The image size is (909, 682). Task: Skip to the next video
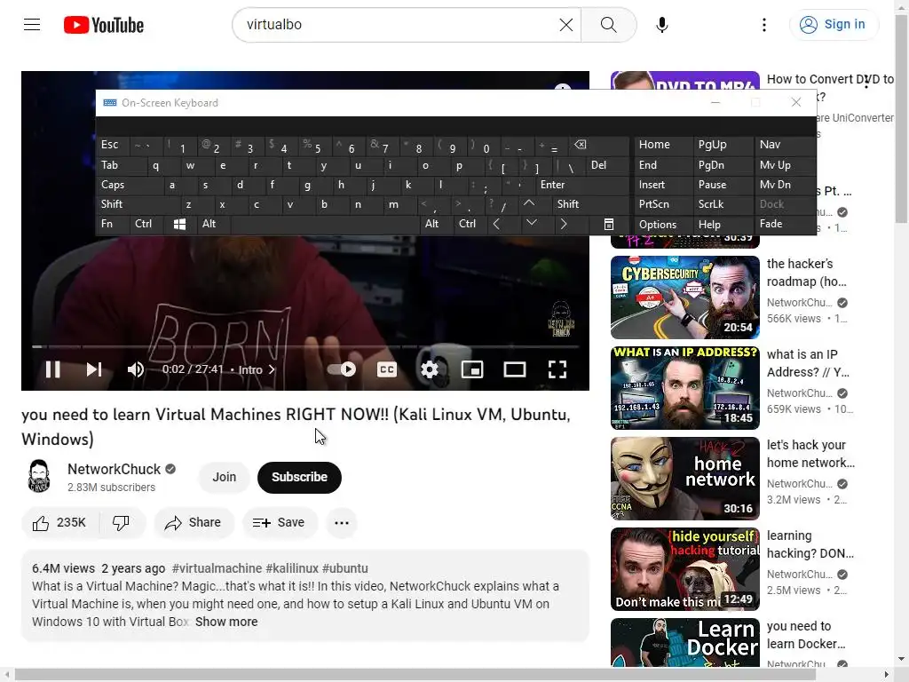coord(94,369)
